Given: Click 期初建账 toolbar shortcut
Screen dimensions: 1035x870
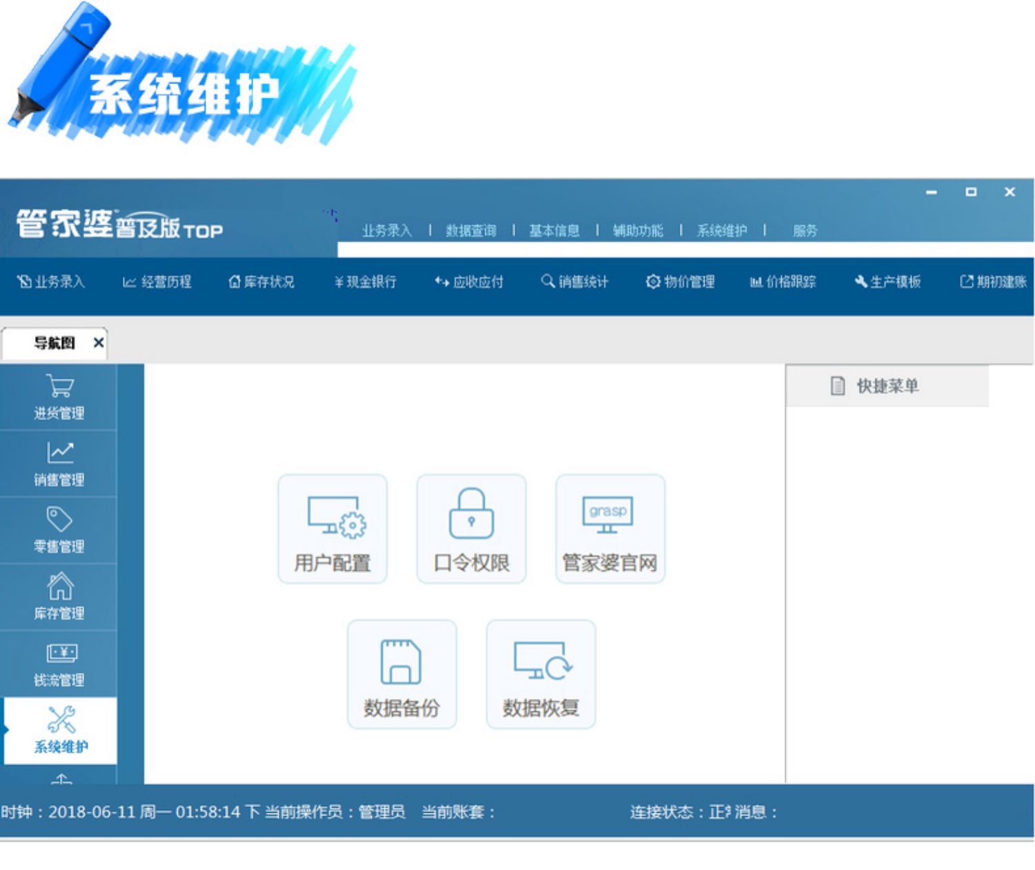Looking at the screenshot, I should click(994, 281).
